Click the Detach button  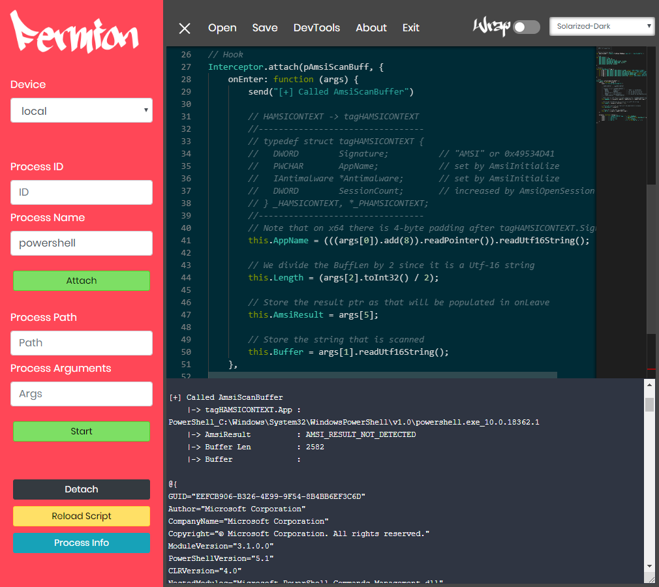point(82,490)
